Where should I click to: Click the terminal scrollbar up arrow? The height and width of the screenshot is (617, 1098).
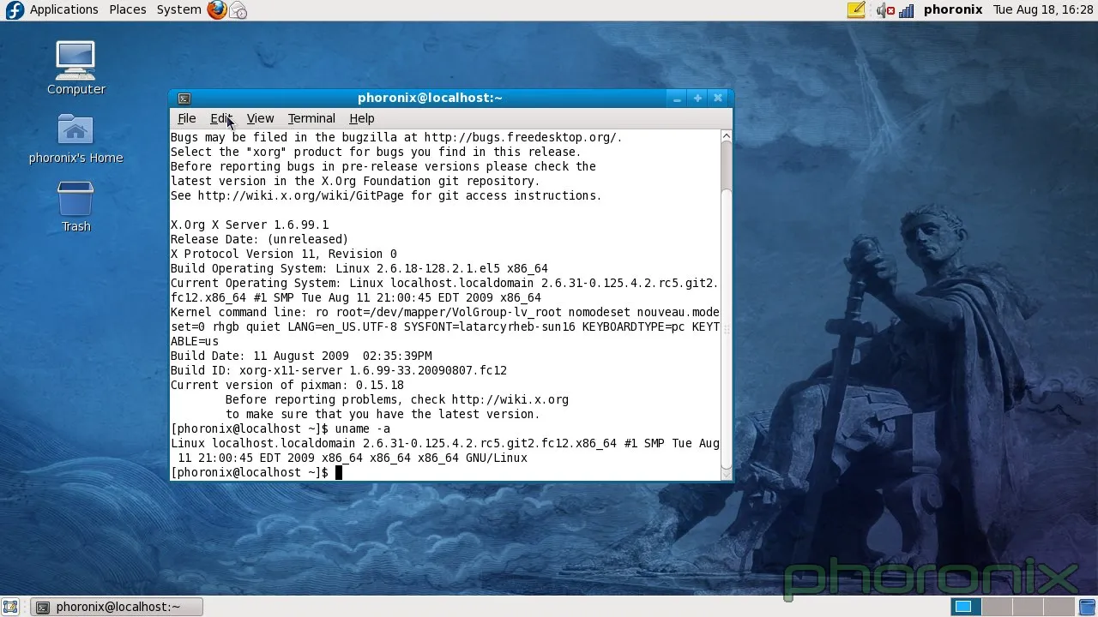pyautogui.click(x=727, y=136)
